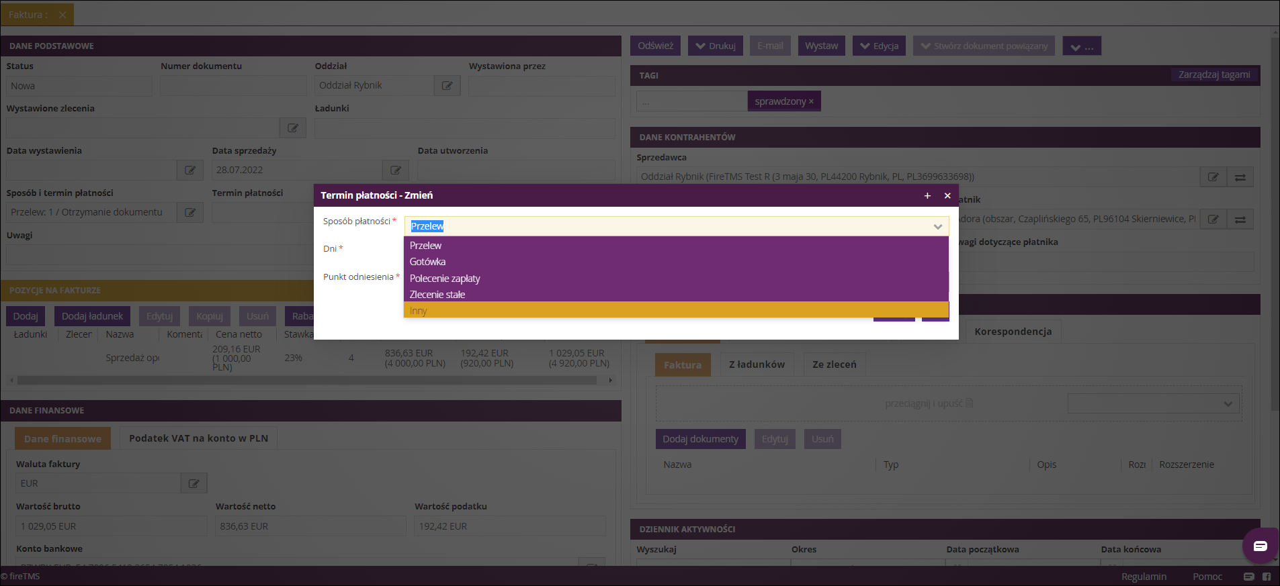Swap Sprzedawca contractor icon
Viewport: 1280px width, 586px height.
pos(1240,177)
